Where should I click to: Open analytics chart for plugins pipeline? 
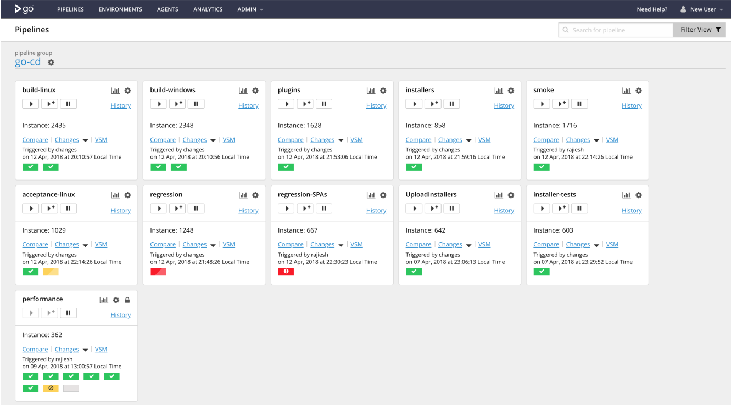371,91
